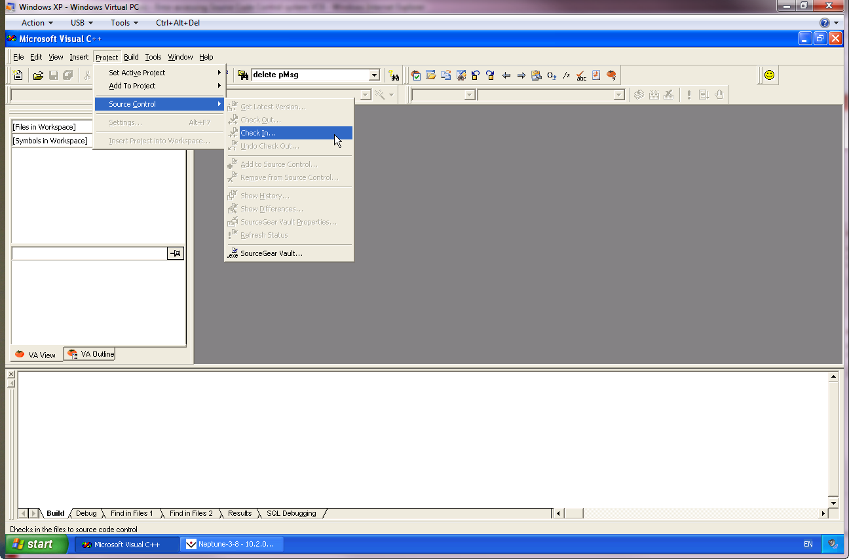Click the EN language indicator in taskbar
This screenshot has width=849, height=559.
tap(808, 544)
